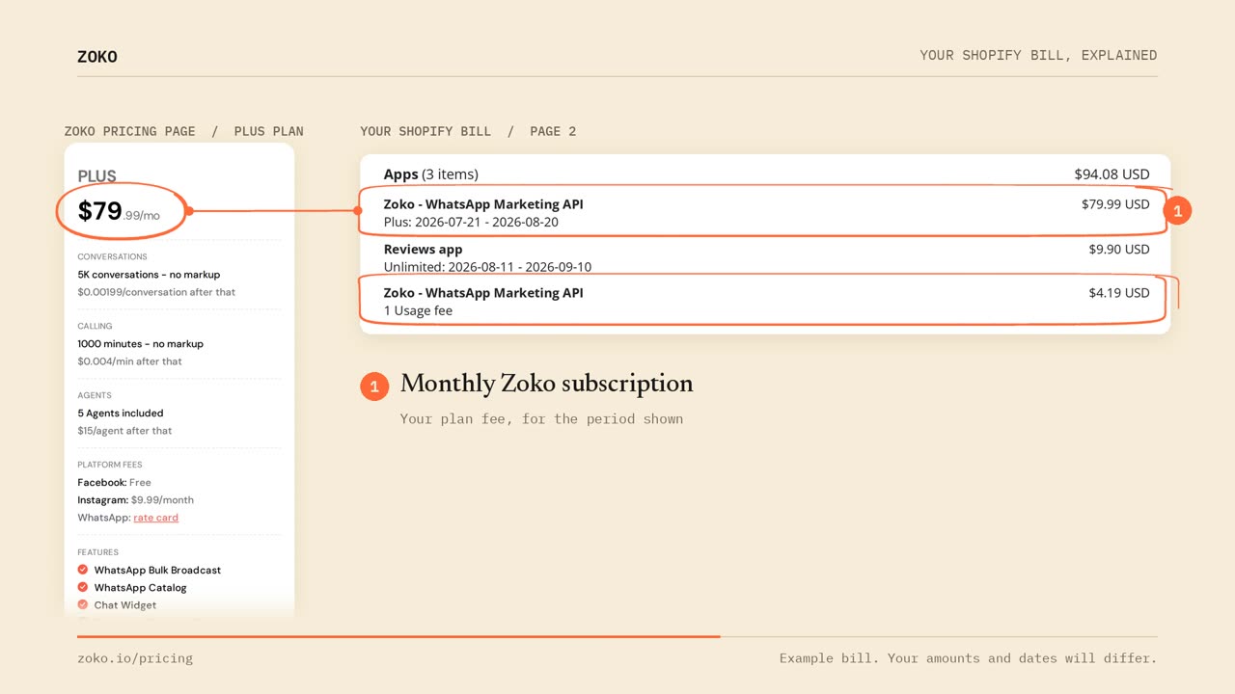Select the $79.99/mo Plus price

(119, 211)
